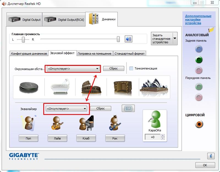220x172 pixels.
Task: Click the GIGABYTE Technology logo
Action: tap(24, 156)
